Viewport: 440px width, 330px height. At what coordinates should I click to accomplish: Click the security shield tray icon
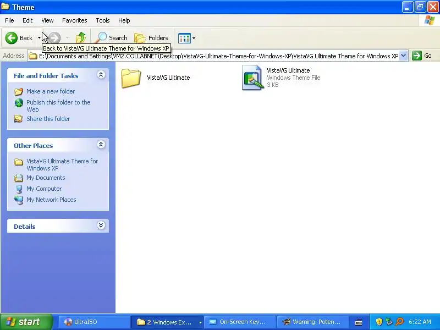379,322
